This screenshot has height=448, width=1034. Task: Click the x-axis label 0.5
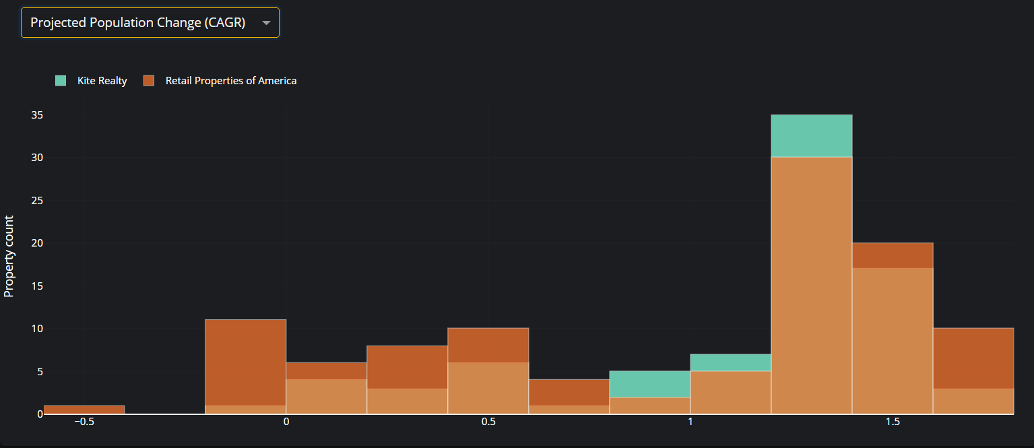pos(488,422)
